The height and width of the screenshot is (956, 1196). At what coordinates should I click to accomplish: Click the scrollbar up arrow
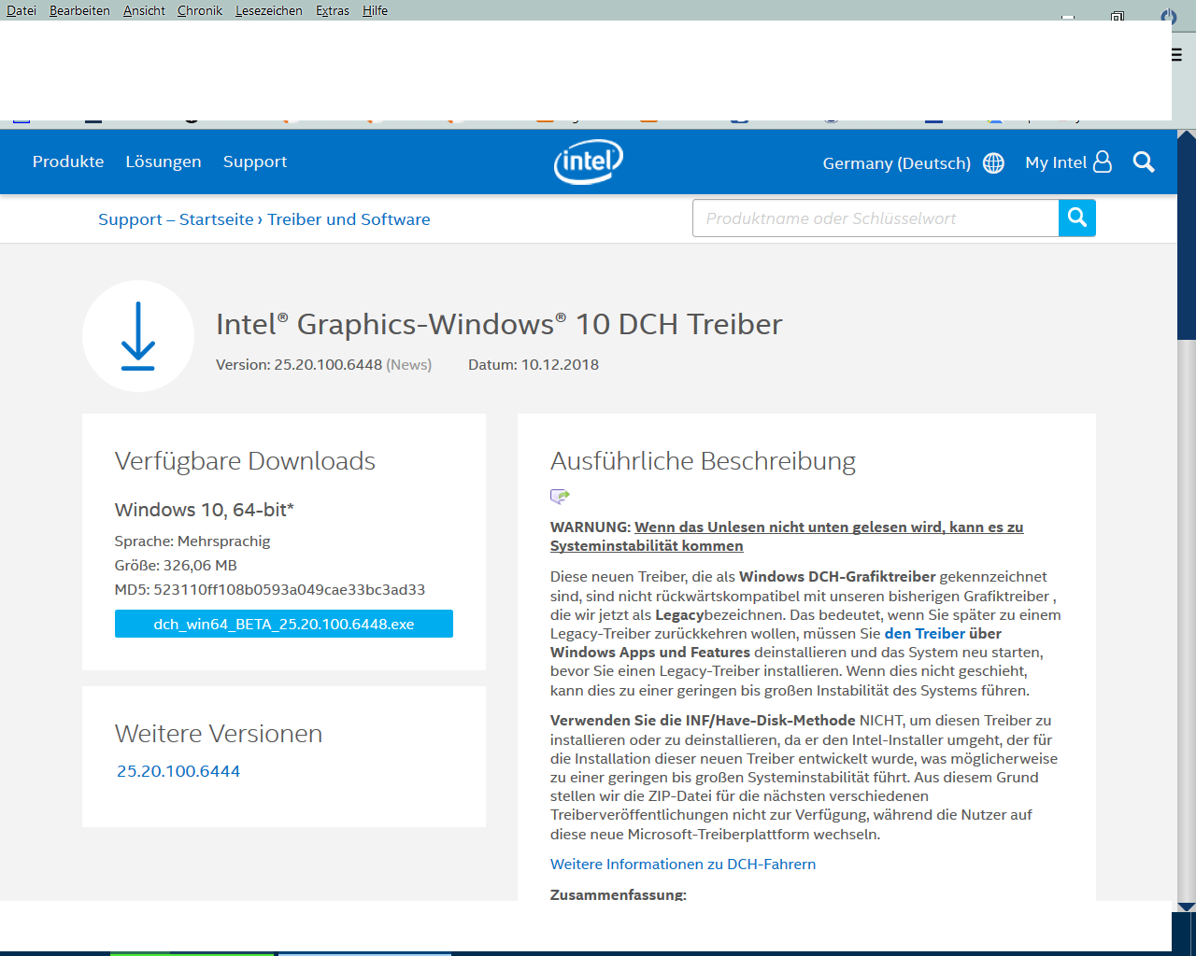click(1186, 136)
